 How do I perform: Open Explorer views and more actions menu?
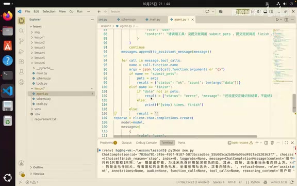(92, 20)
